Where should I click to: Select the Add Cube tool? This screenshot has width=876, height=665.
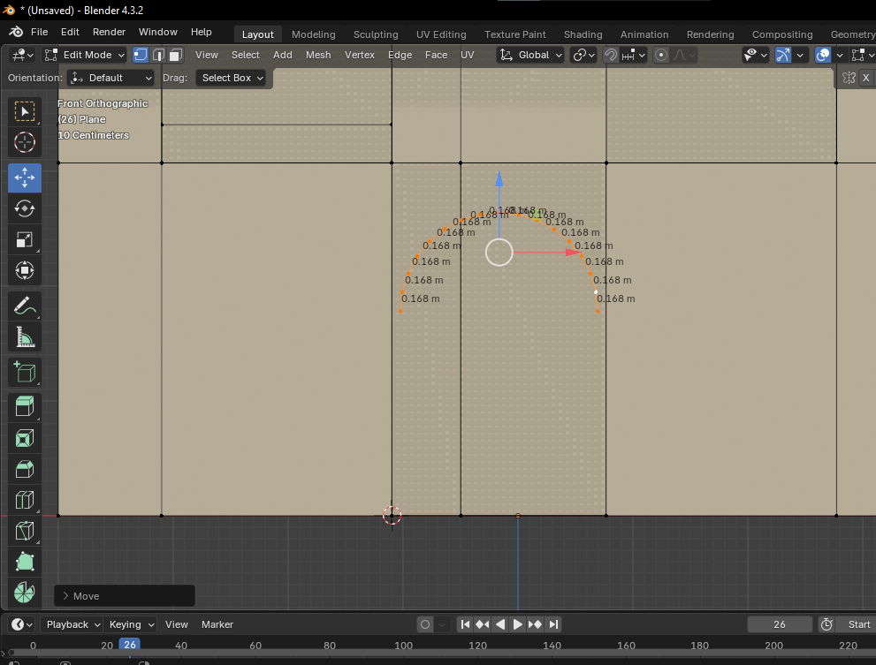coord(25,372)
